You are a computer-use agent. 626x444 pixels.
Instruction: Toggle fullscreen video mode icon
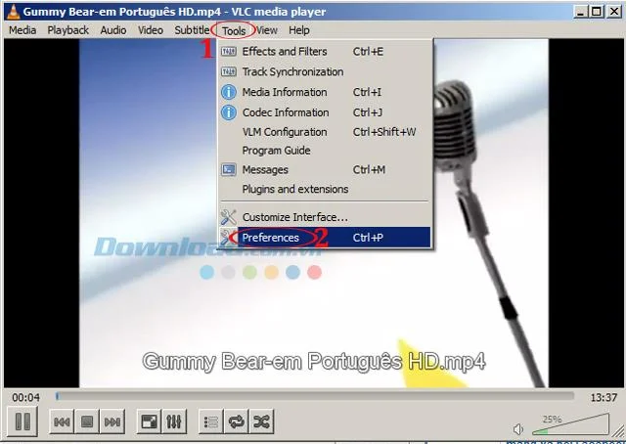pos(149,422)
